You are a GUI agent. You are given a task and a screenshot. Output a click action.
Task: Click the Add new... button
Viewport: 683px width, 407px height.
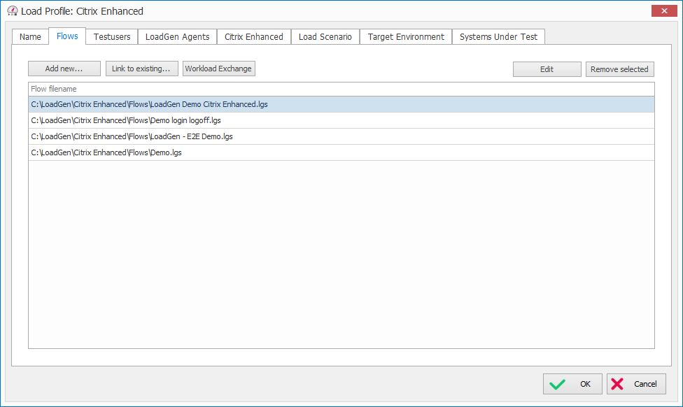64,69
